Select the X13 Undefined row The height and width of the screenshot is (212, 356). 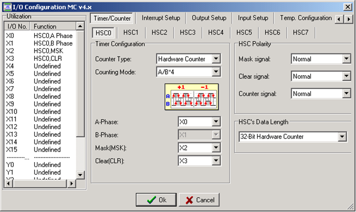pos(40,134)
